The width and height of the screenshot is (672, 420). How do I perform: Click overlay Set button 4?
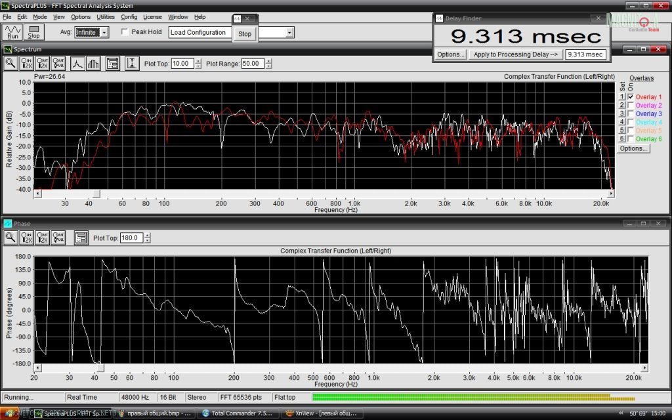622,122
